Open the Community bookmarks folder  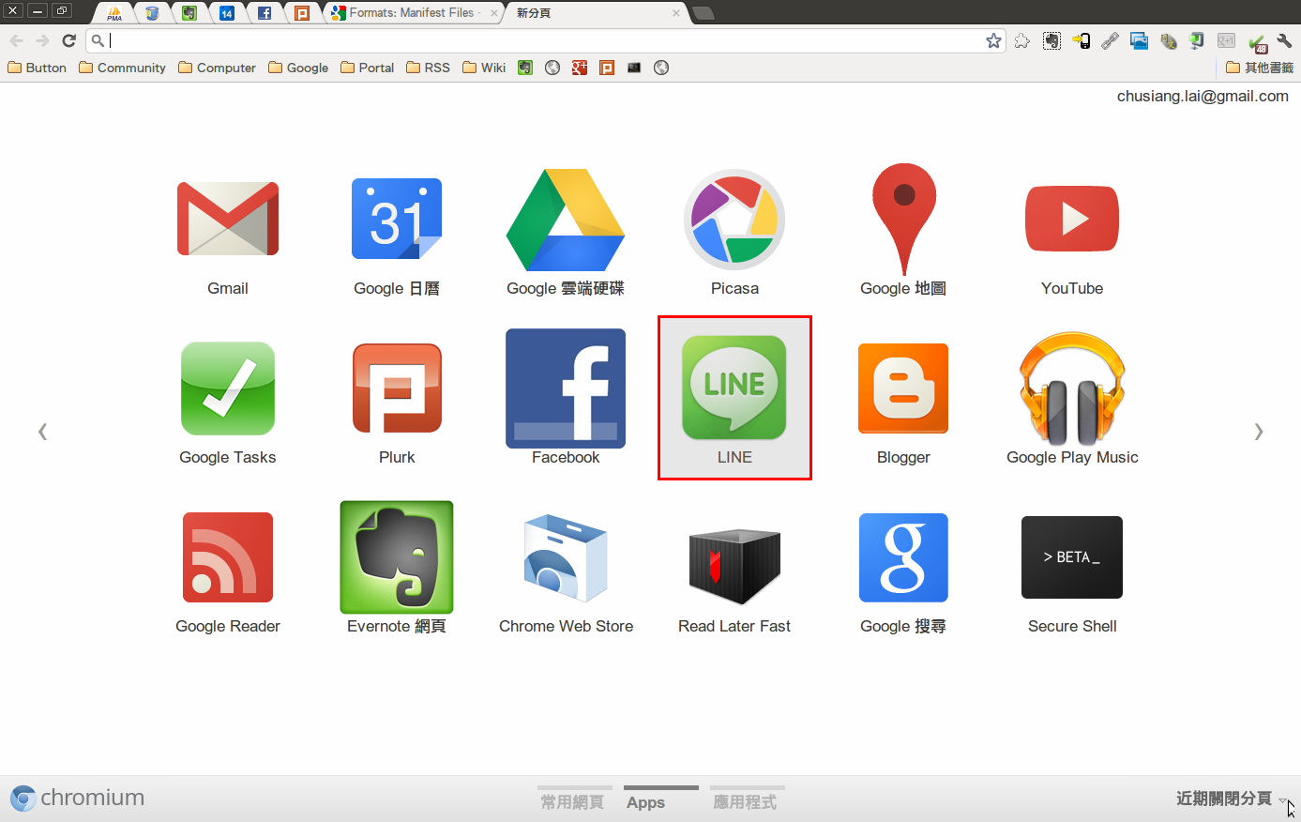(122, 68)
